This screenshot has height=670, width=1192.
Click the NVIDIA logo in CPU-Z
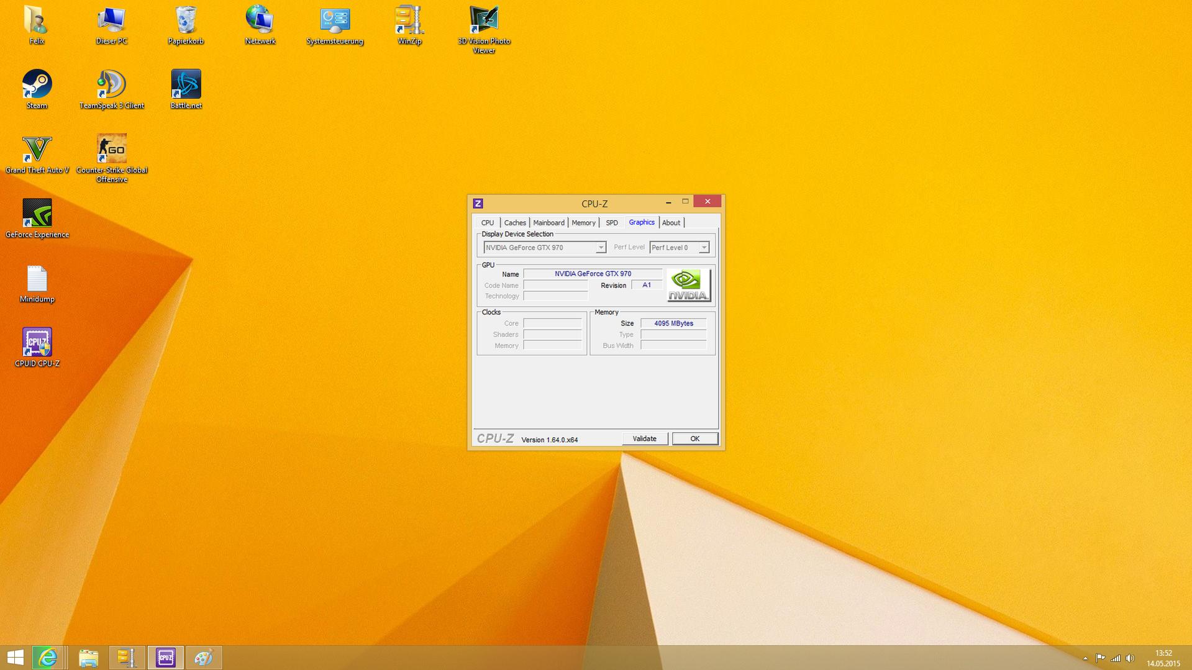[x=688, y=286]
